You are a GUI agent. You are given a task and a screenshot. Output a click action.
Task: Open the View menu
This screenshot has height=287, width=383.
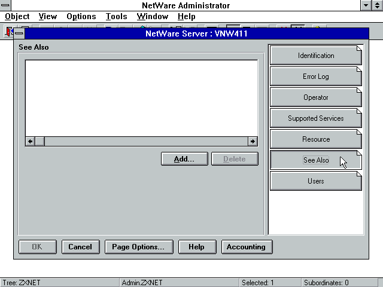(x=48, y=17)
